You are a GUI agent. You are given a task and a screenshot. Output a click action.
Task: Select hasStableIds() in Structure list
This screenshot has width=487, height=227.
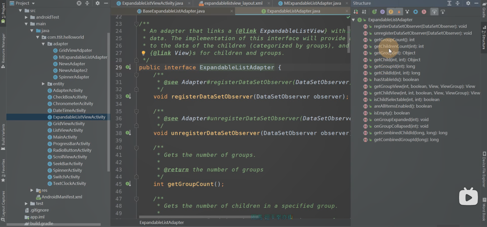[396, 80]
